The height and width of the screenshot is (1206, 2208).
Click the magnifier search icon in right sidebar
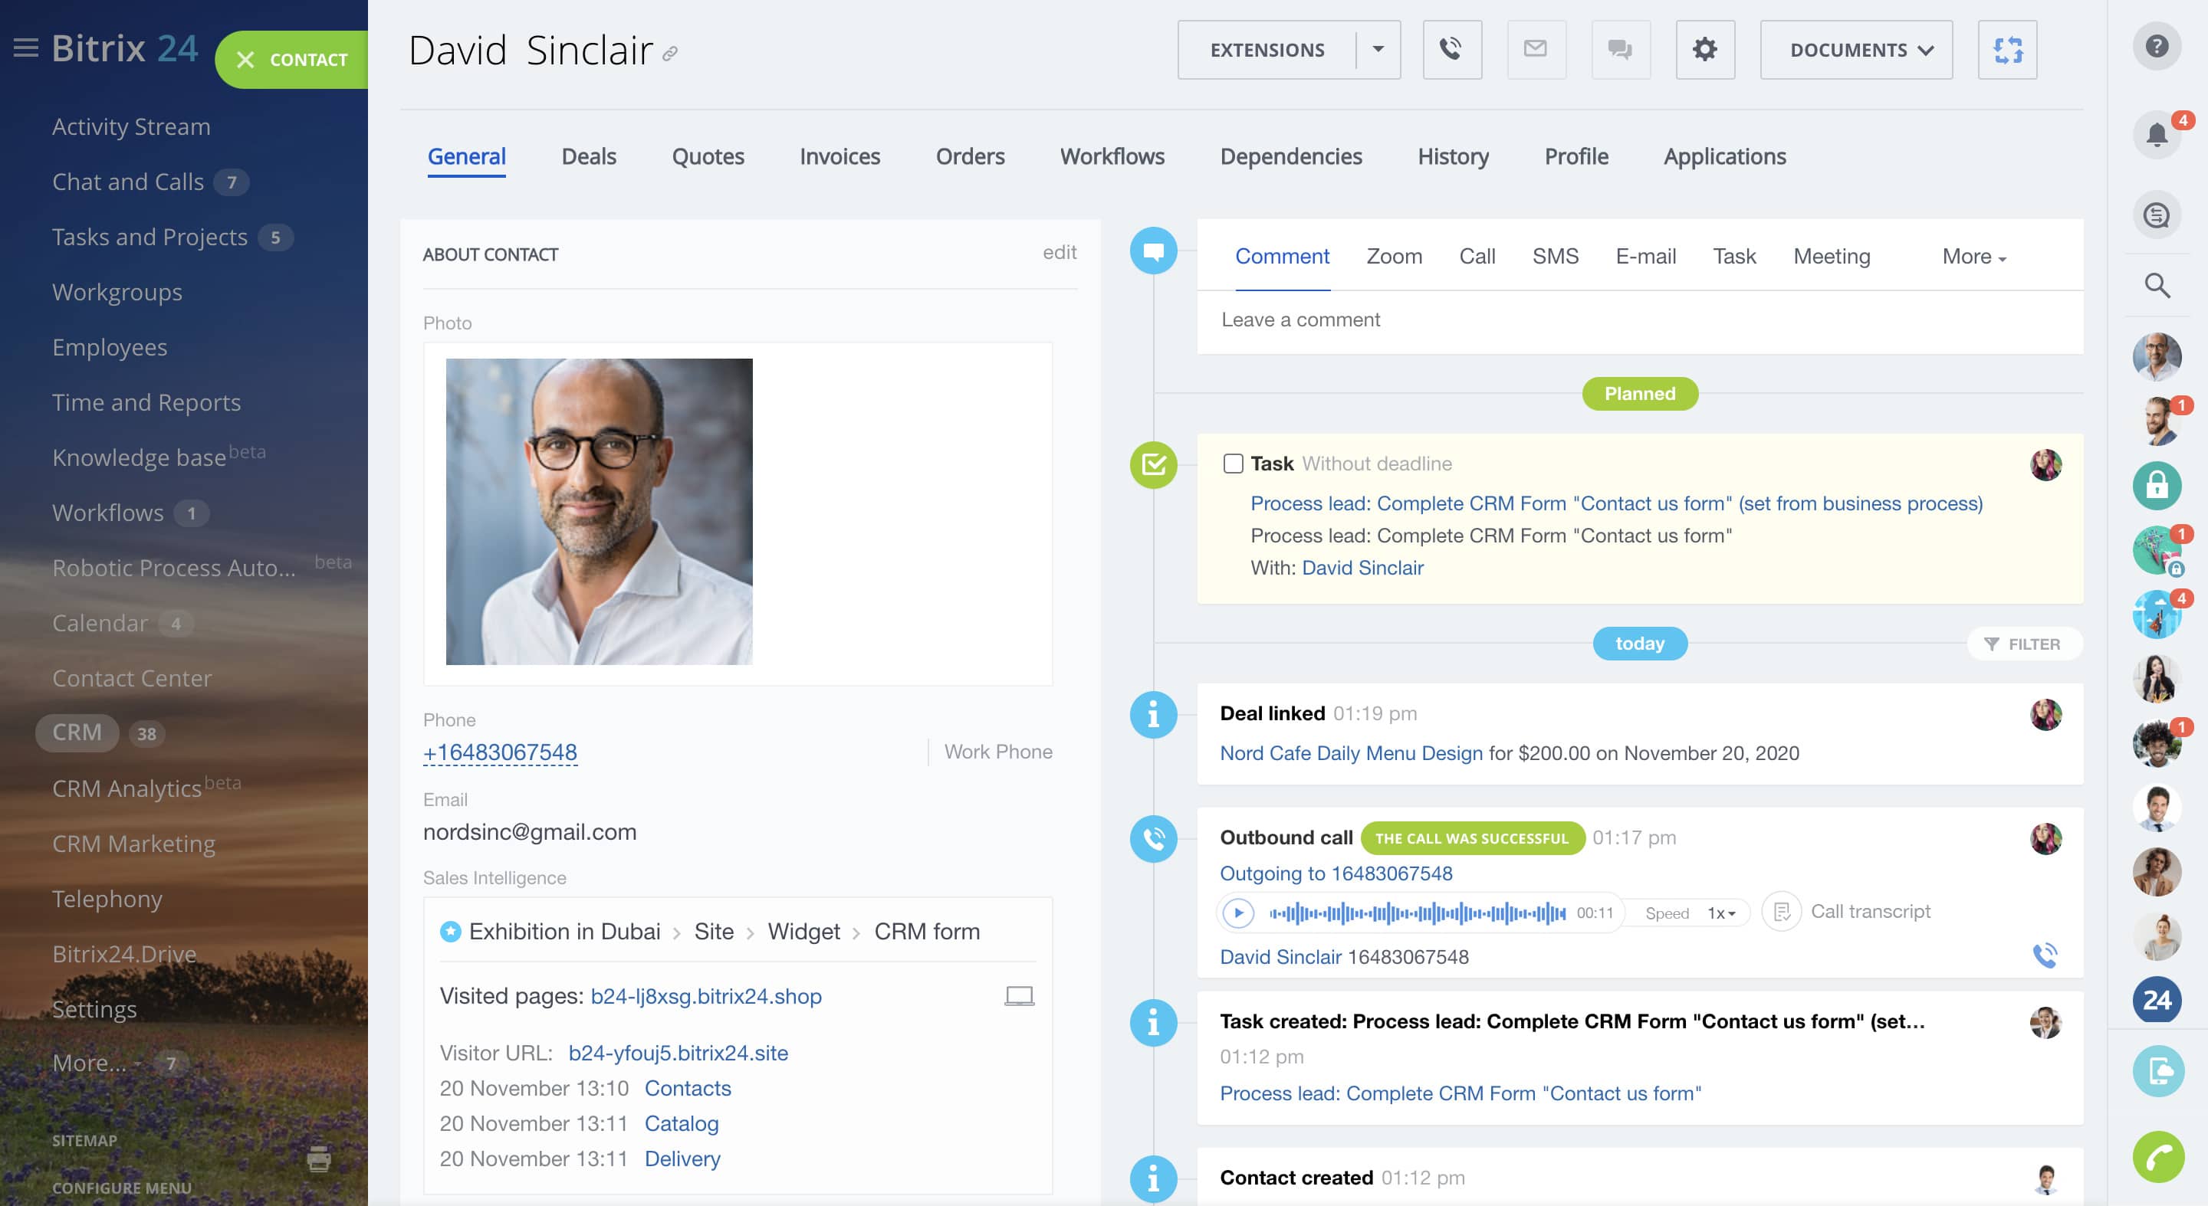(x=2156, y=285)
